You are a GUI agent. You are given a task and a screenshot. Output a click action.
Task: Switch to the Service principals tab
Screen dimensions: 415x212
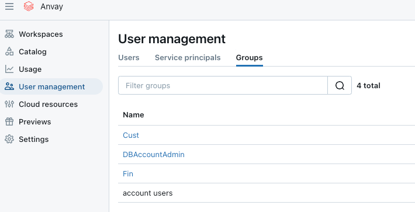click(x=188, y=58)
